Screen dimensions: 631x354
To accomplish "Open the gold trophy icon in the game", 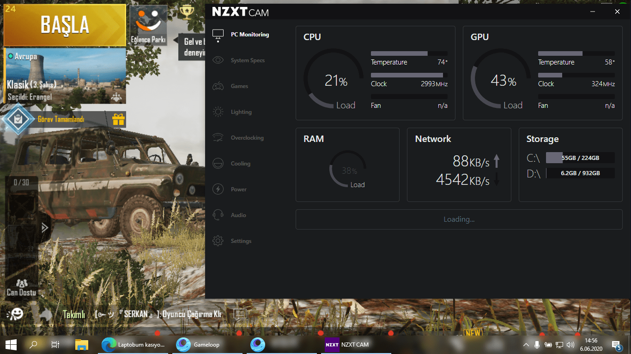I will 187,12.
